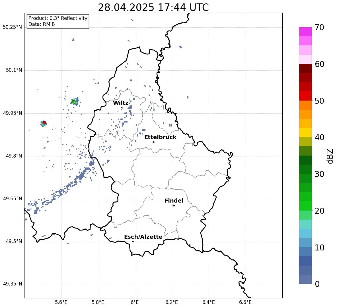Click the 5.6°E longitude label
The image size is (337, 308).
click(x=61, y=302)
